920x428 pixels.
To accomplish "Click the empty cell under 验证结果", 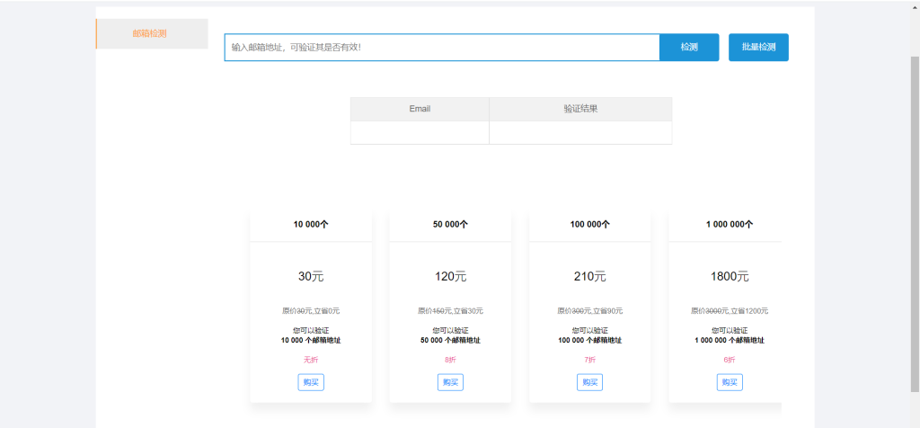I will 580,132.
